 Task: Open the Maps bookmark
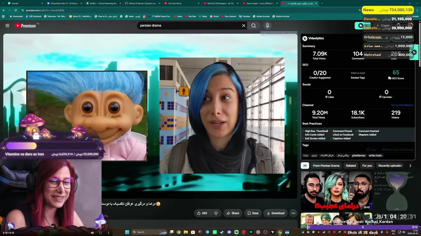[203, 16]
